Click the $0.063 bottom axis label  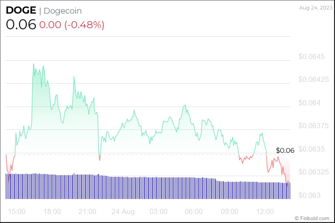click(x=309, y=195)
